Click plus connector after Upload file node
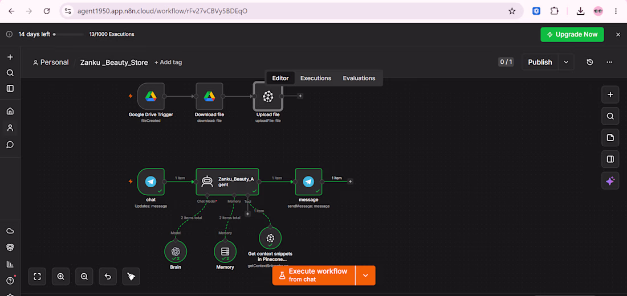 tap(300, 96)
